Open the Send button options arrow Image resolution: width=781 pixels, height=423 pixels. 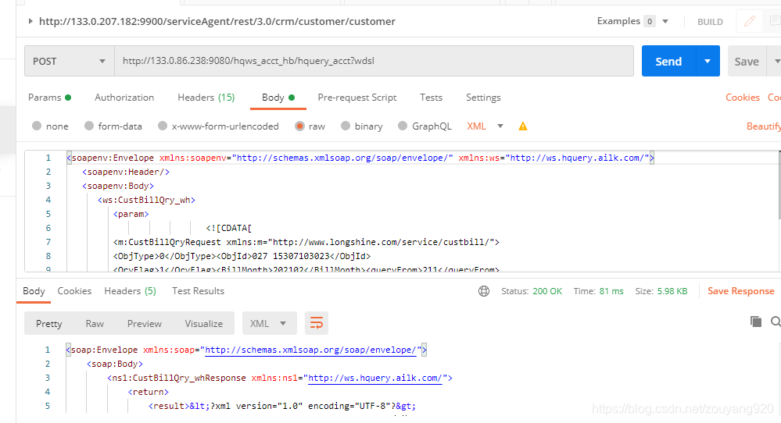pyautogui.click(x=708, y=61)
